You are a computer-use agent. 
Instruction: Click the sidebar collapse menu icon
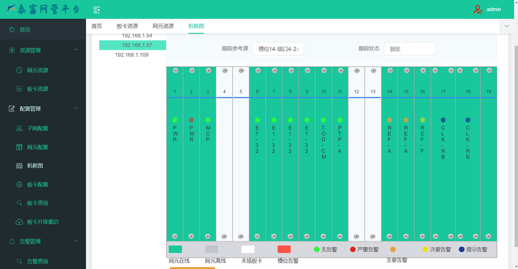coord(96,10)
